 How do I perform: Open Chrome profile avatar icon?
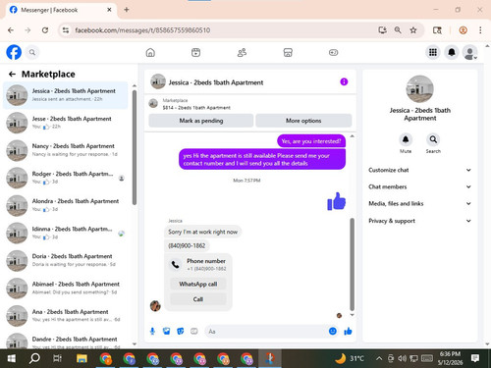pos(463,30)
